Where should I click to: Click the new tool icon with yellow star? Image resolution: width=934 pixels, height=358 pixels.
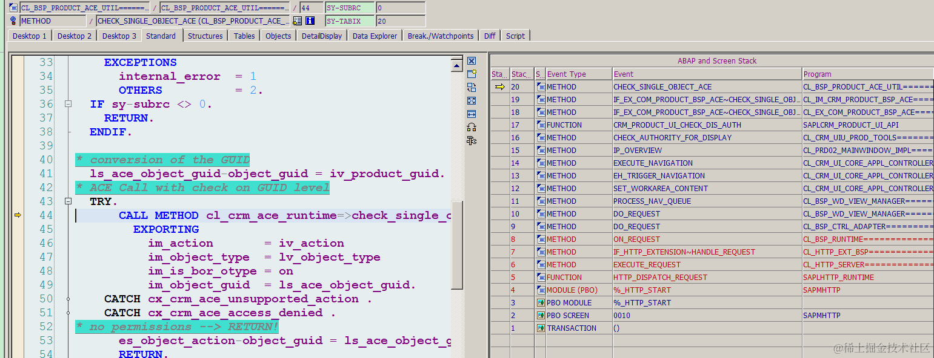[x=472, y=74]
